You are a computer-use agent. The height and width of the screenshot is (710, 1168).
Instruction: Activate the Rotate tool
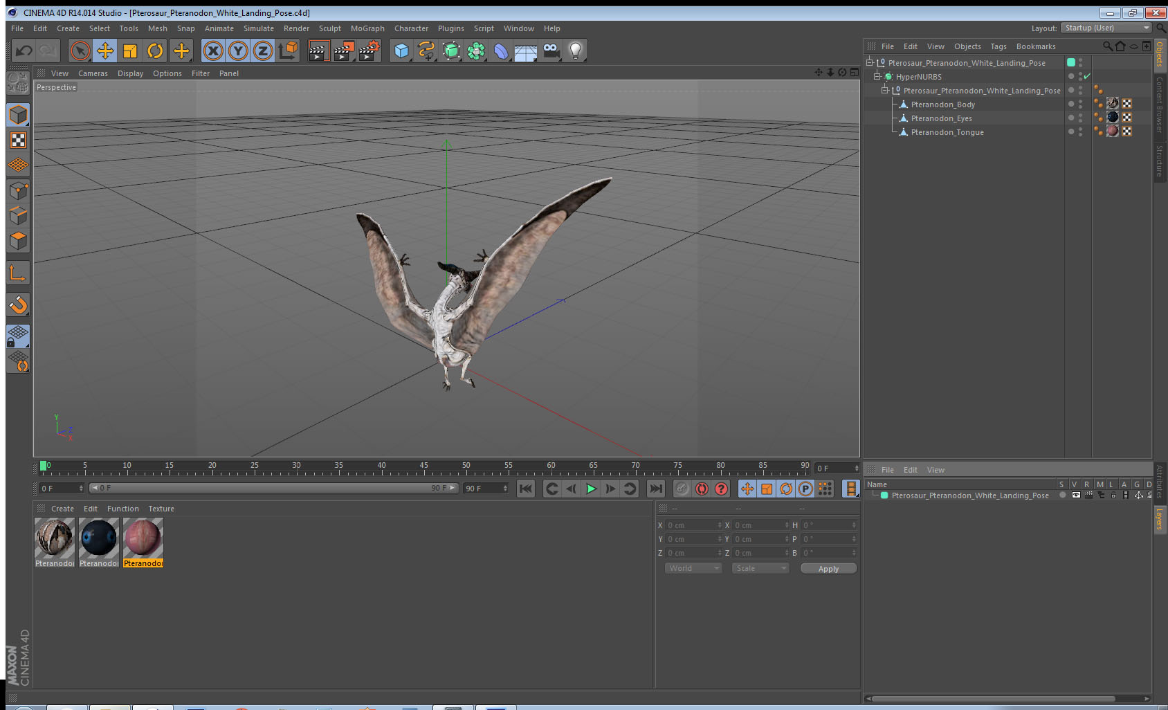[155, 51]
